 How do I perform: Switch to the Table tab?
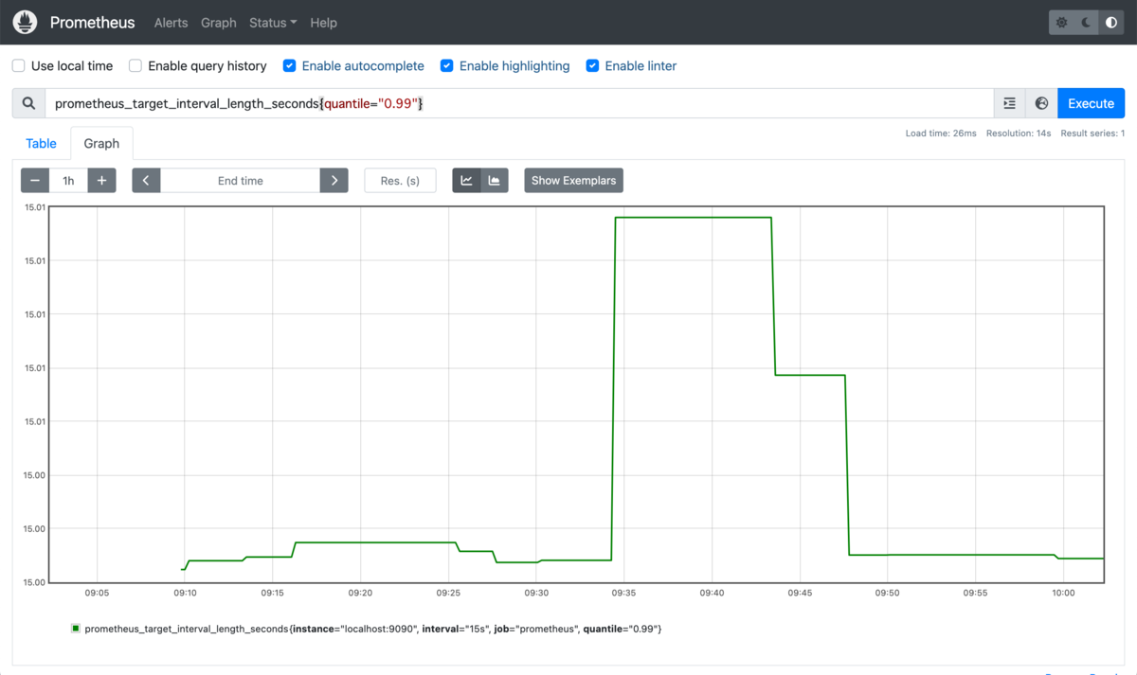[x=41, y=144]
